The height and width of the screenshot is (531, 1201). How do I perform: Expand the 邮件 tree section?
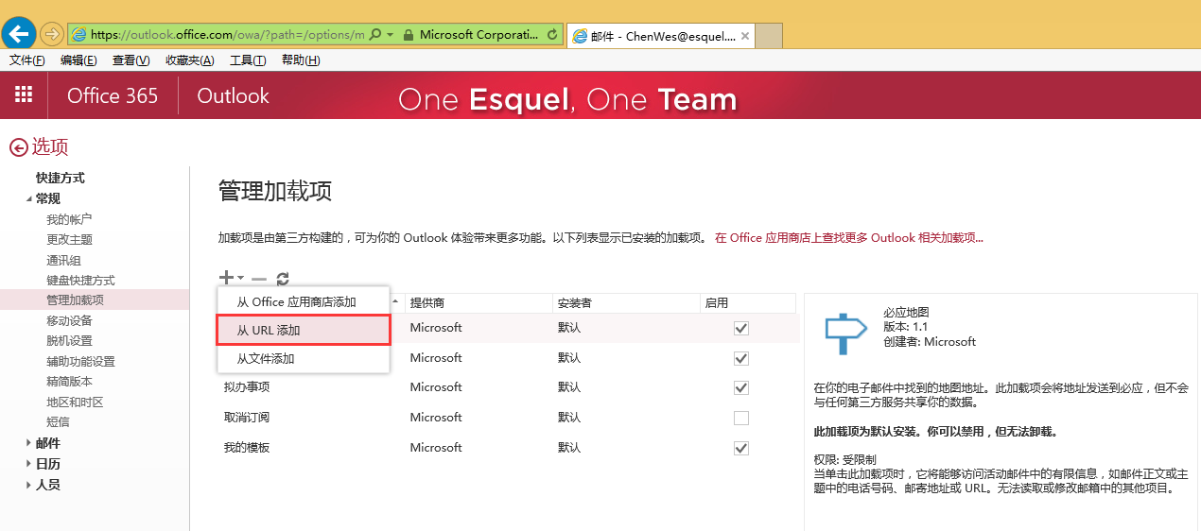click(x=28, y=443)
